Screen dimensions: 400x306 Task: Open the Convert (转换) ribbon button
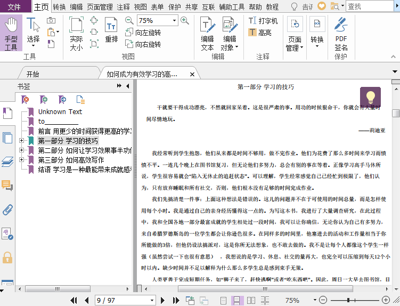(x=317, y=32)
